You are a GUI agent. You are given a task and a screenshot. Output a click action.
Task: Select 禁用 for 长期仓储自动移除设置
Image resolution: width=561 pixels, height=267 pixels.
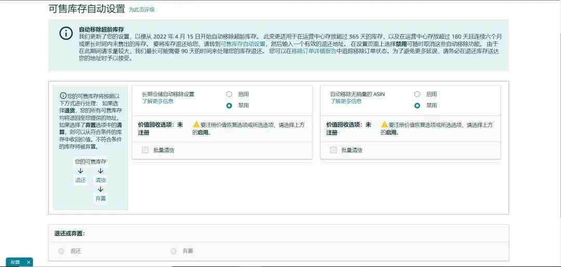[x=229, y=106]
